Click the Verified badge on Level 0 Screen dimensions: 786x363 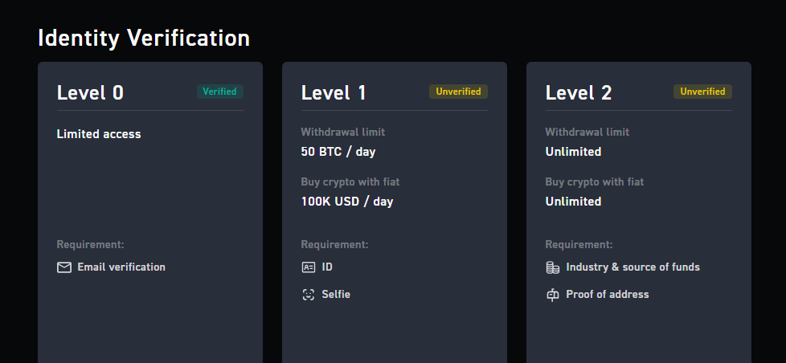(x=220, y=92)
